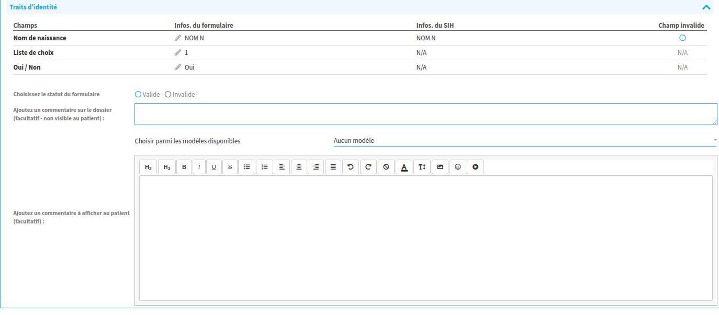Select the Valide status radio button

(x=138, y=95)
